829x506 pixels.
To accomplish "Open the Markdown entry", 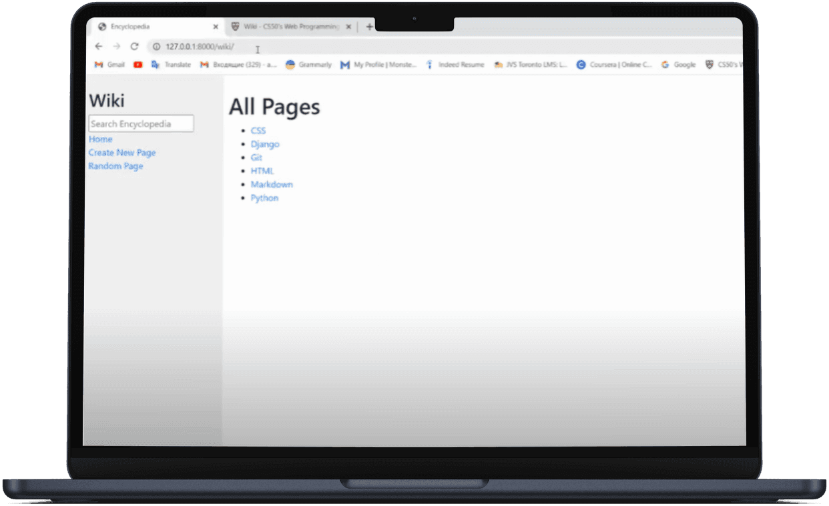I will pyautogui.click(x=272, y=184).
